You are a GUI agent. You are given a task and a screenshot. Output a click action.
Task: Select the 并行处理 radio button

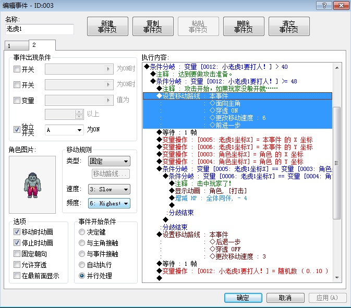tap(82, 276)
